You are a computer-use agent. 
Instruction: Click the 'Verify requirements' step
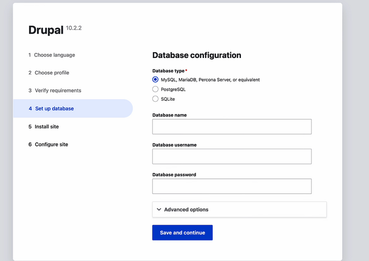(x=55, y=91)
